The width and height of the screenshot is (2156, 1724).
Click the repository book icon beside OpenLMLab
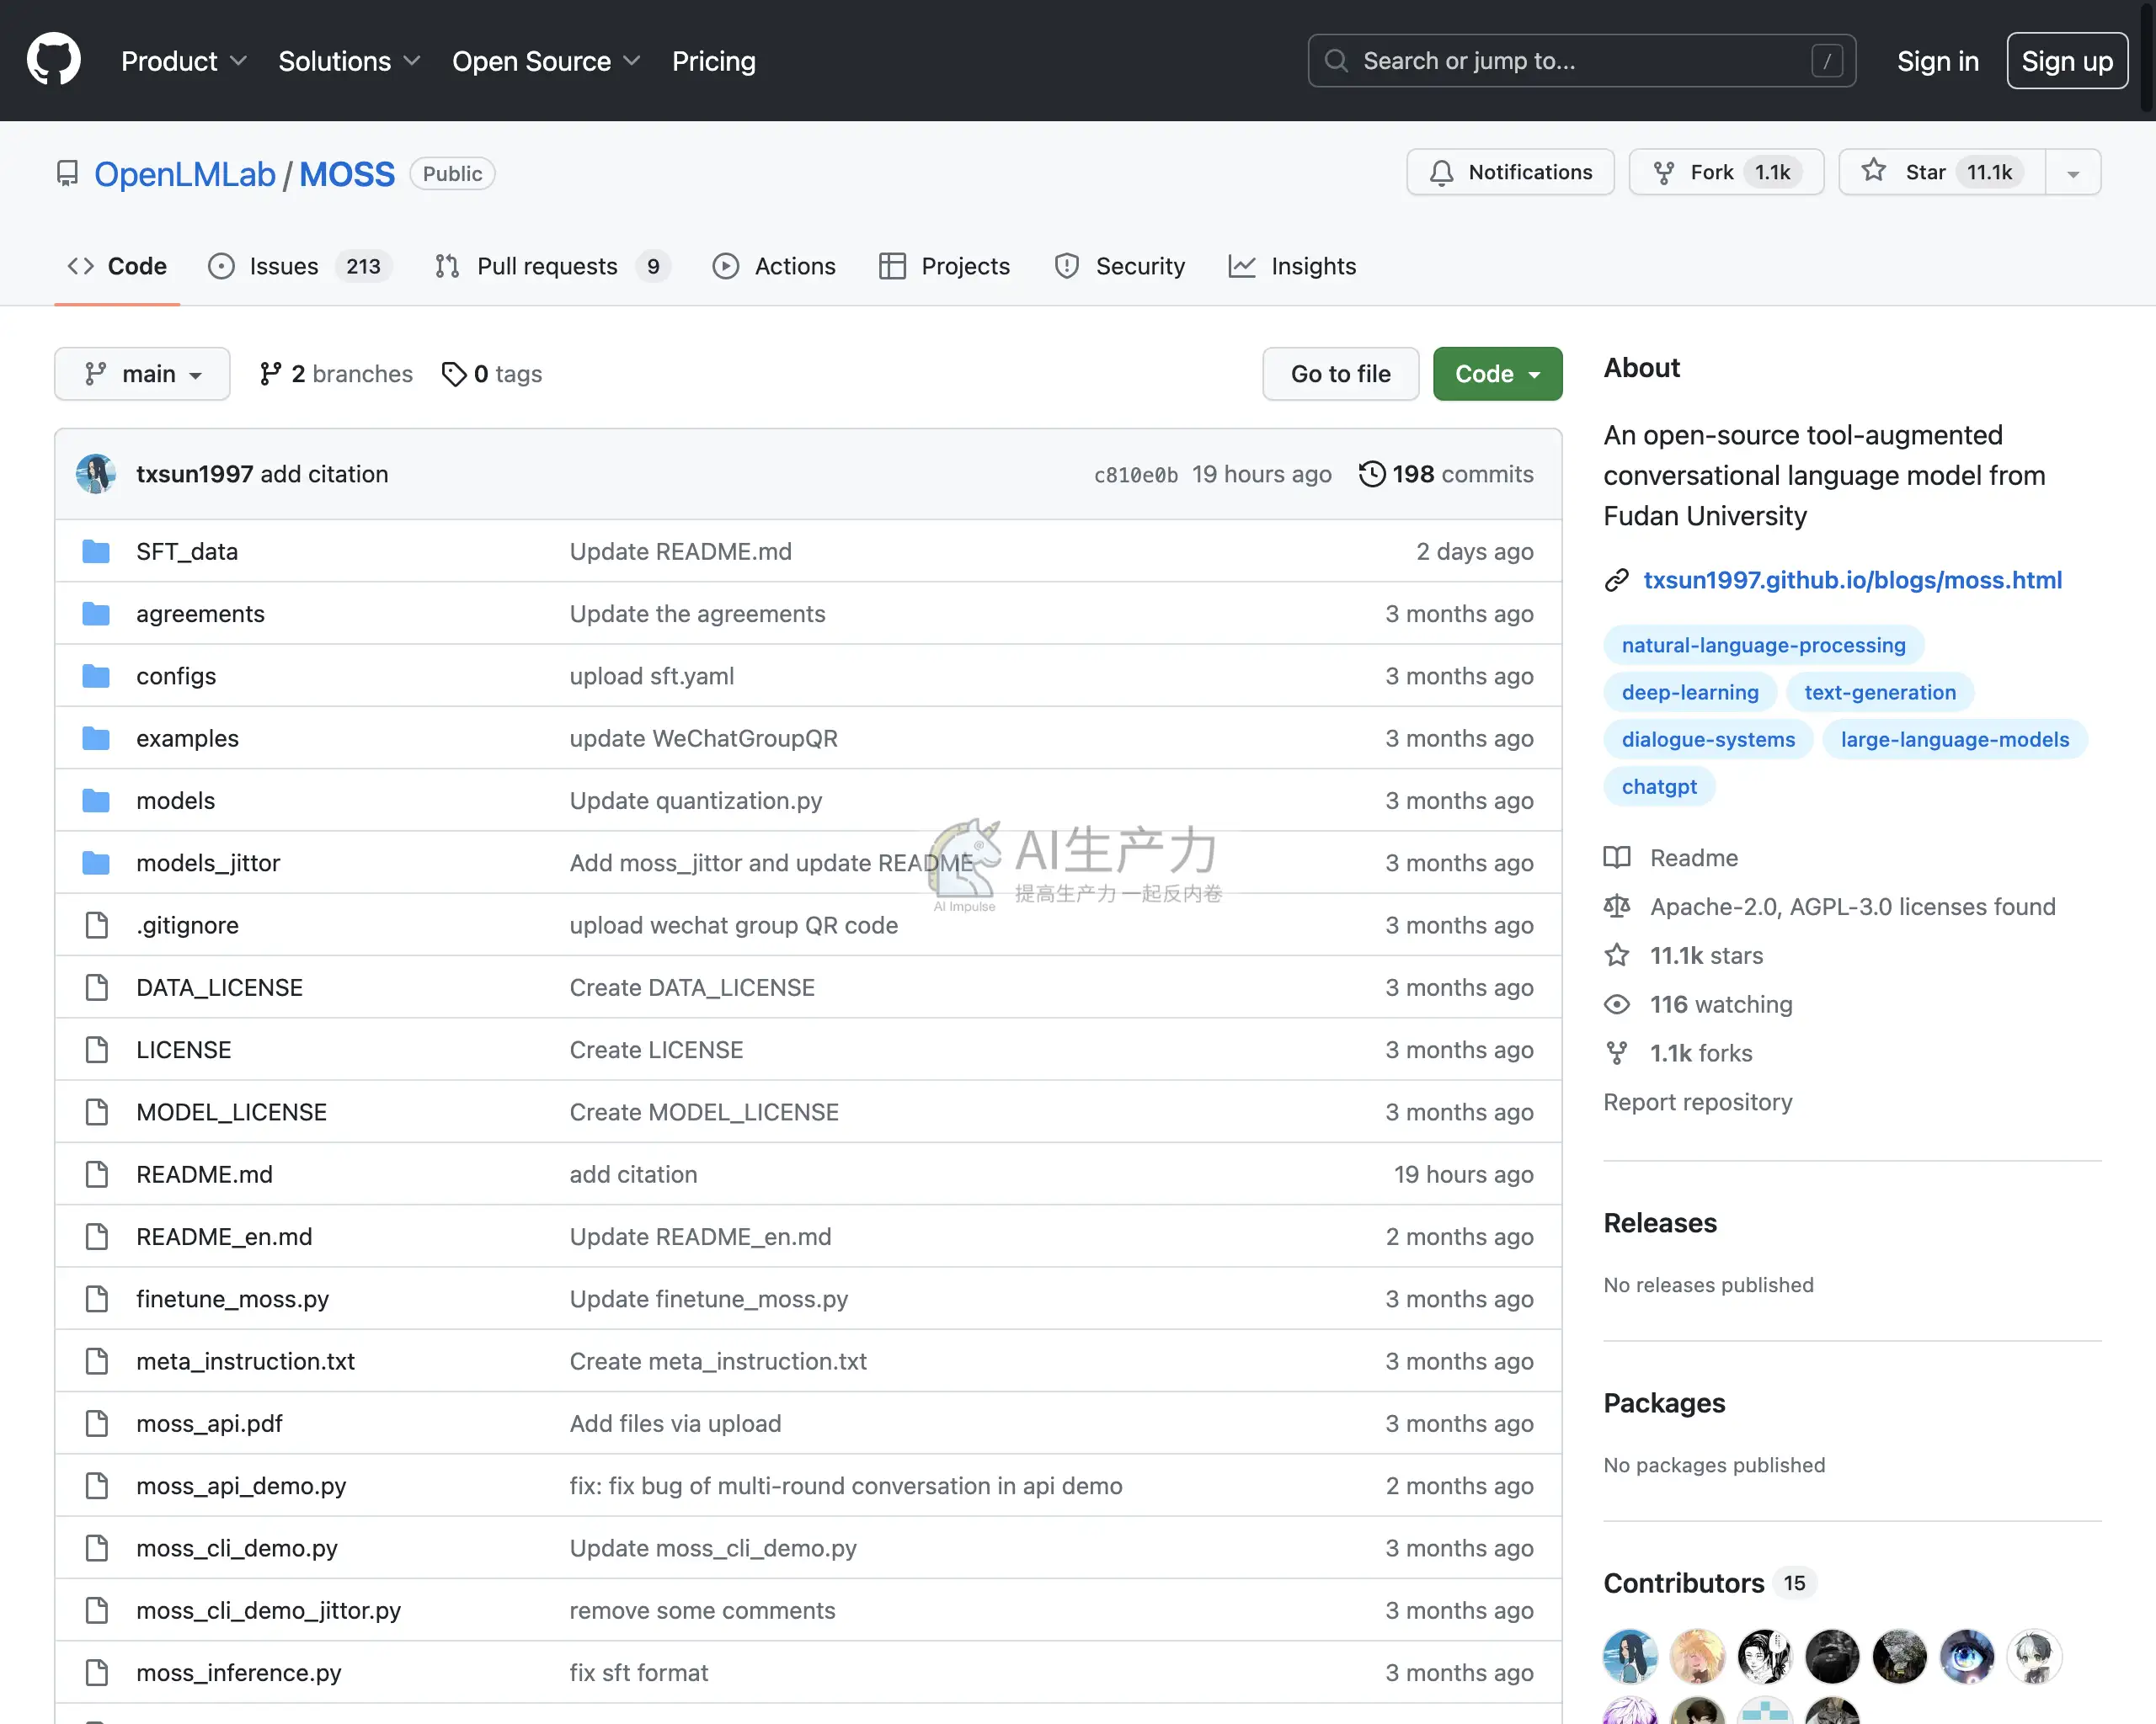pos(67,174)
